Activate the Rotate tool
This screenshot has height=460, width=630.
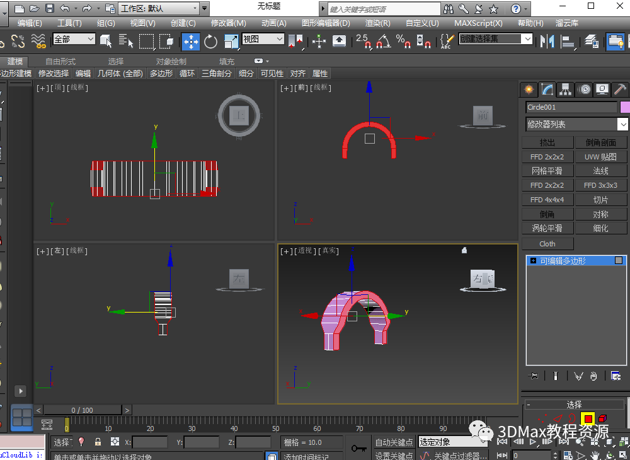pyautogui.click(x=210, y=42)
